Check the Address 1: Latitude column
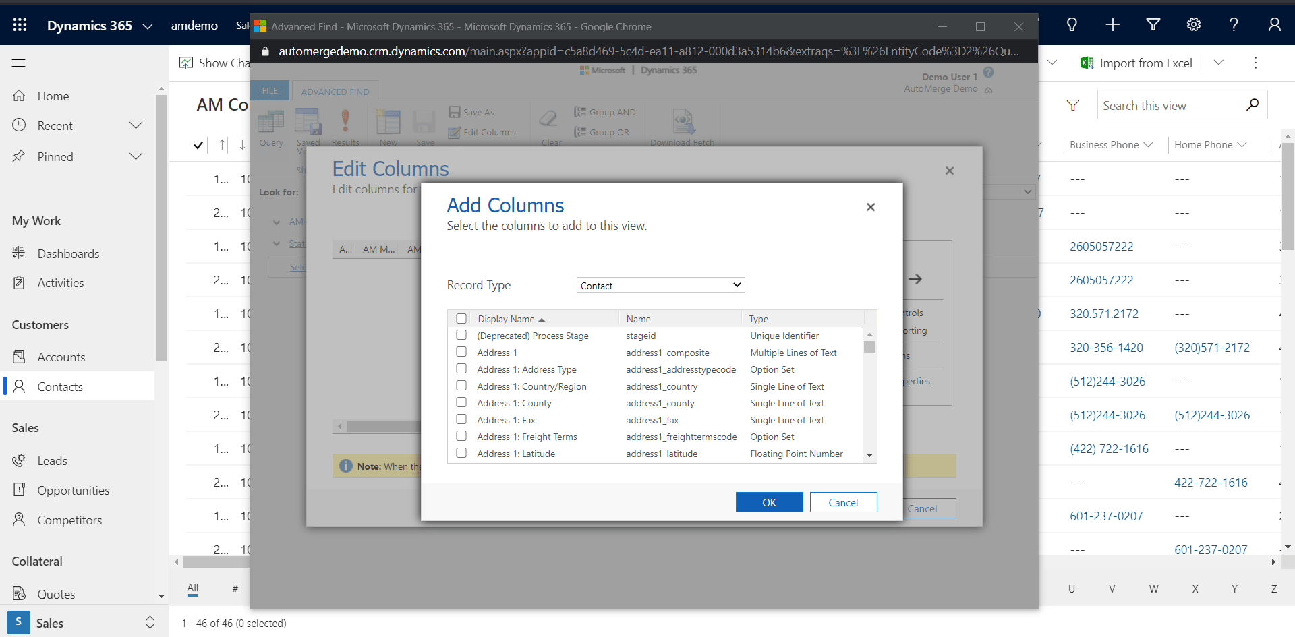Image resolution: width=1295 pixels, height=637 pixels. pos(461,453)
